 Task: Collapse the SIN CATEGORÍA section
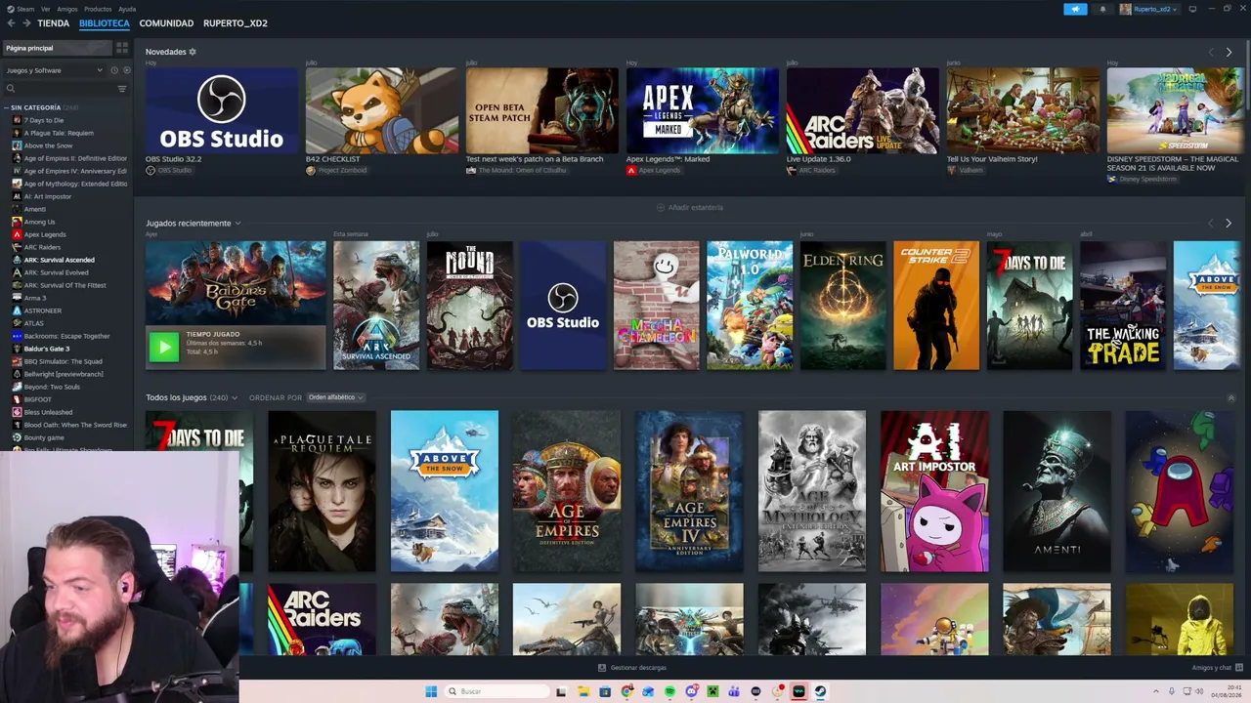pos(7,107)
